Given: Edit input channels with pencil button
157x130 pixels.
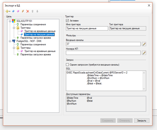Looking at the screenshot, I should (x=144, y=44).
